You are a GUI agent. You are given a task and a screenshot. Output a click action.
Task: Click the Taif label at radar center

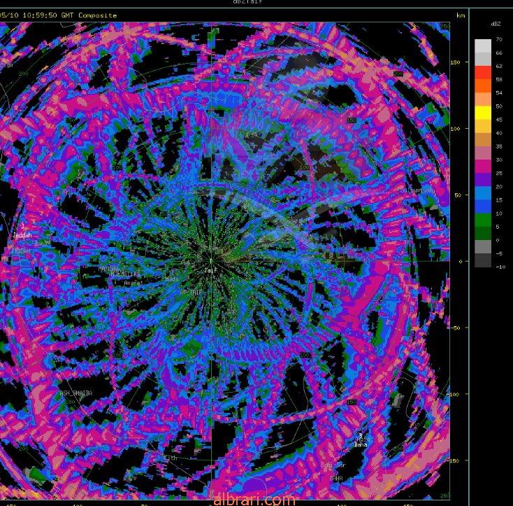[x=211, y=271]
